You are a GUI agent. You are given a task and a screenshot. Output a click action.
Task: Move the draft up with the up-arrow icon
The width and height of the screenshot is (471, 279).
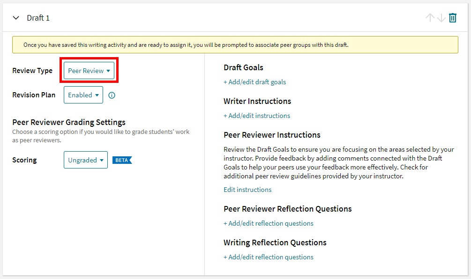point(430,17)
